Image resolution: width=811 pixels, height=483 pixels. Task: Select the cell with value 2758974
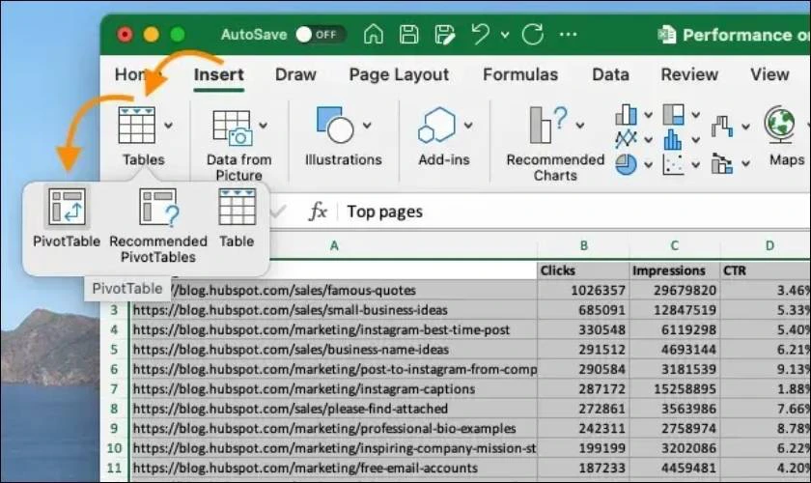pos(675,429)
